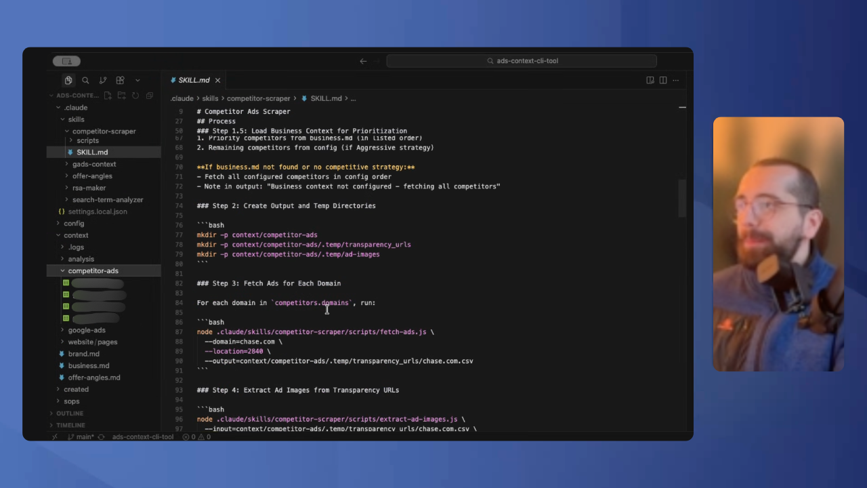
Task: Synchronize changes via status bar sync icon
Action: [102, 437]
